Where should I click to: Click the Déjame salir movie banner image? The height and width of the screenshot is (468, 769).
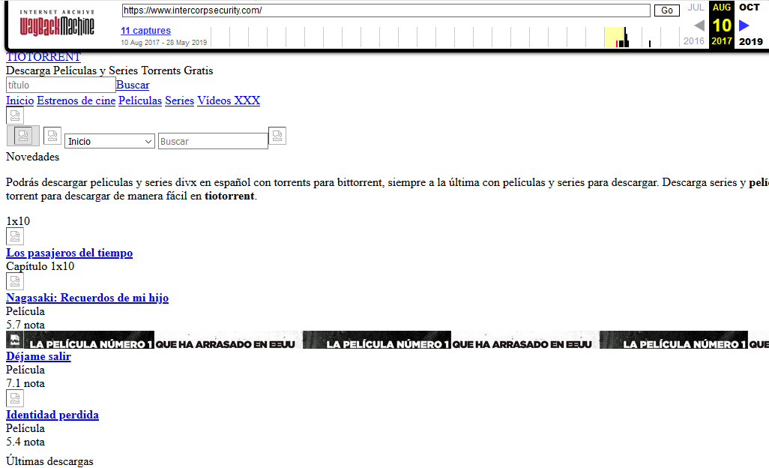[387, 340]
